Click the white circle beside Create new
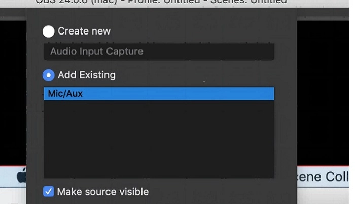 click(x=49, y=31)
